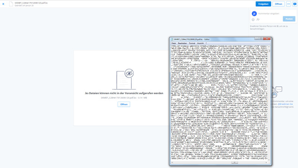Open the Ansicht menu in Editor
Viewport: 298px width, 168px height.
click(200, 43)
